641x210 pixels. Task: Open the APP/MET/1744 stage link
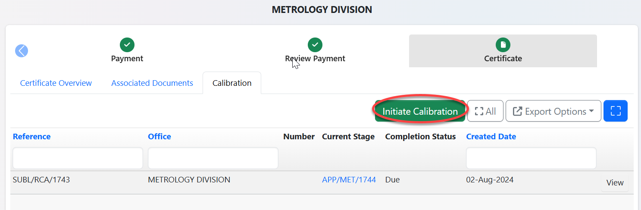[349, 180]
